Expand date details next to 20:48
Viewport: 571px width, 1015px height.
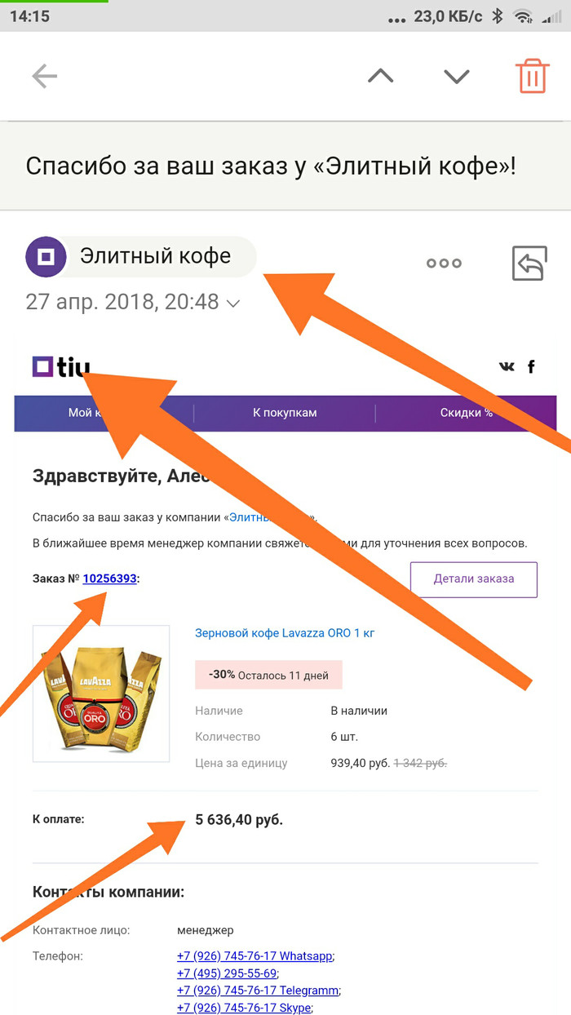point(233,304)
